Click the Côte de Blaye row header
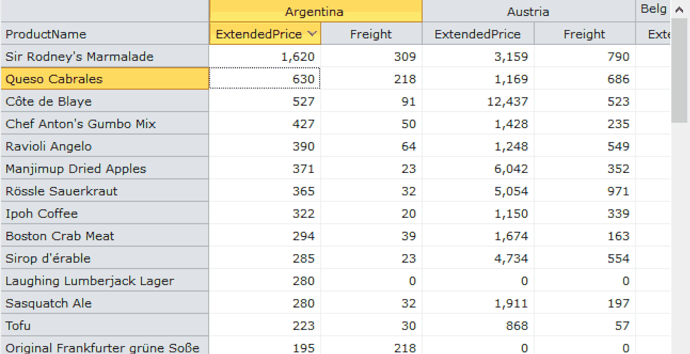Image resolution: width=690 pixels, height=354 pixels. 105,101
